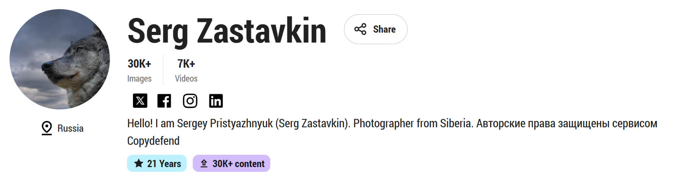Viewport: 676px width, 181px height.
Task: Select the 7K+ videos count
Action: 186,64
